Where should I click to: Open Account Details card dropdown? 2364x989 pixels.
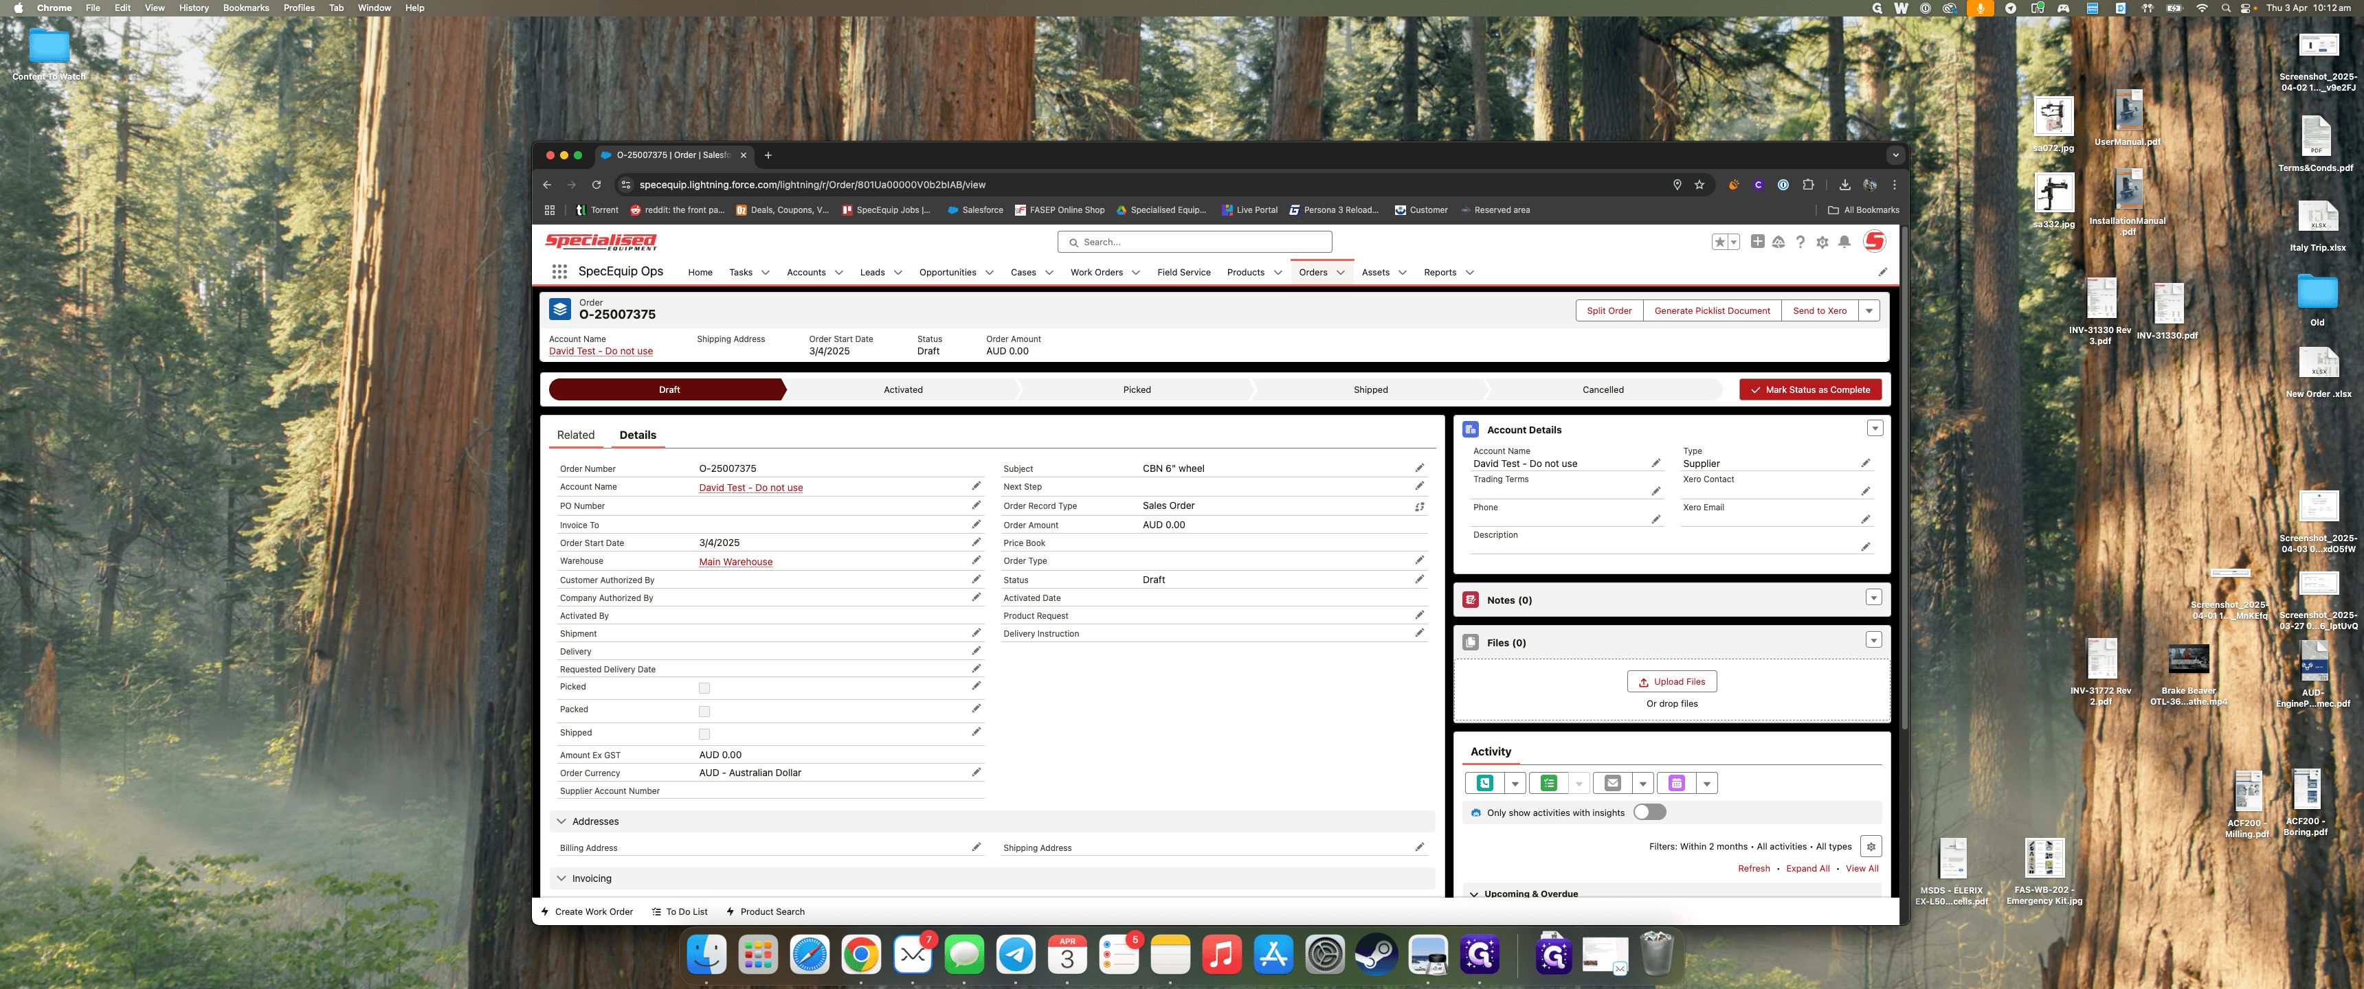click(1875, 429)
